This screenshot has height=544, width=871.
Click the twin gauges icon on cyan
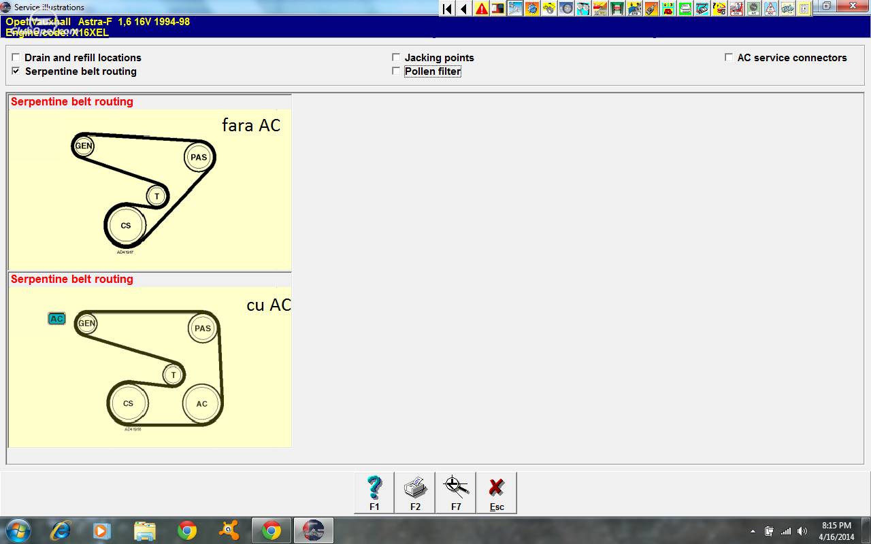(x=583, y=8)
